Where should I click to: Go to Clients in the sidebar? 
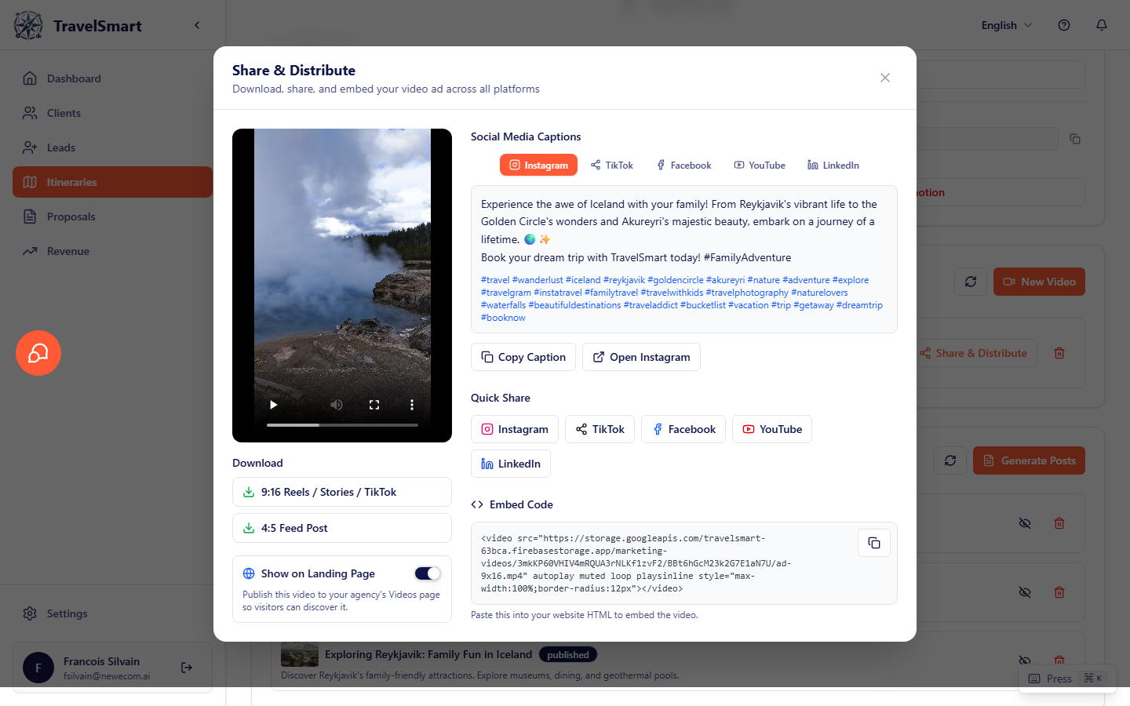click(112, 113)
